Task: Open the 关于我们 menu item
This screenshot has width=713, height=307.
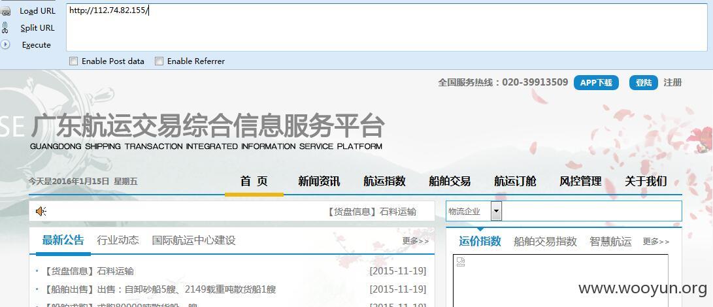Action: pos(646,181)
